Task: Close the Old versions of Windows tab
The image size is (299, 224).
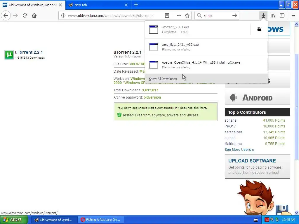Action: tap(60, 5)
